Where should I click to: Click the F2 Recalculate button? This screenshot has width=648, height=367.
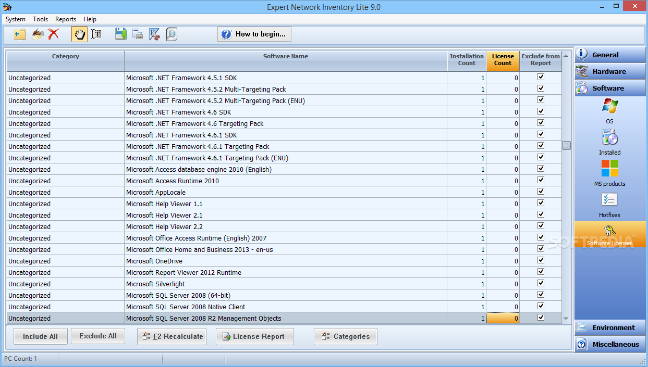tap(172, 336)
